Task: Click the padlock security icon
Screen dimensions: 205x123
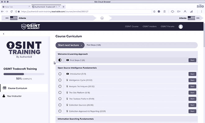Action: click(x=19, y=11)
